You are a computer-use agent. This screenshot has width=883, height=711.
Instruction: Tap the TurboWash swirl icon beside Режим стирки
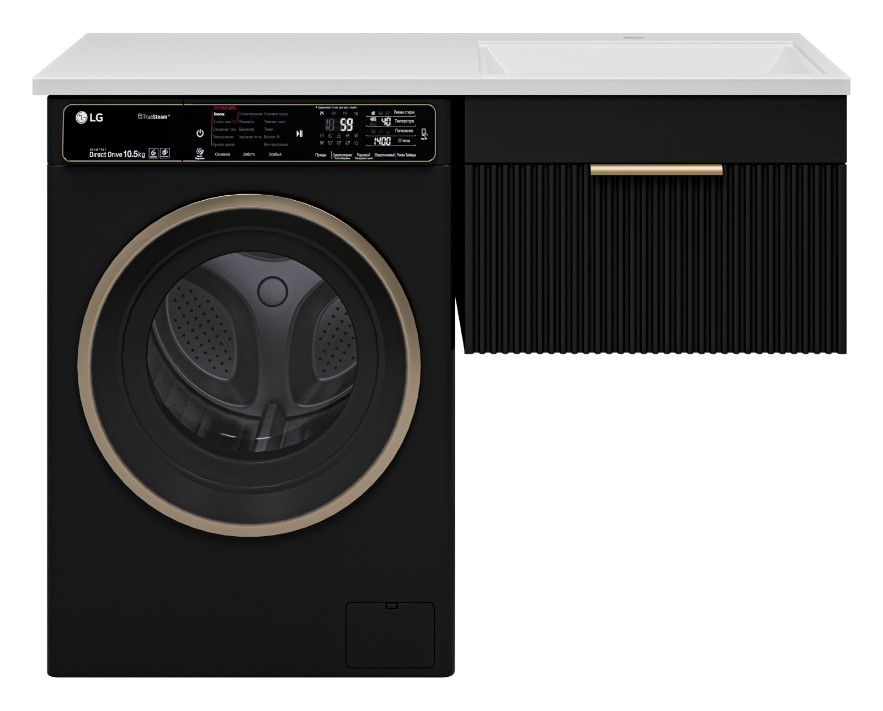[373, 113]
